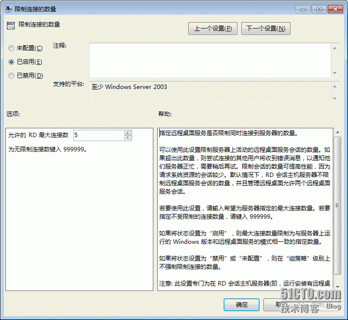
Task: Minimize the 限制连接的数量 window
Action: tap(303, 9)
